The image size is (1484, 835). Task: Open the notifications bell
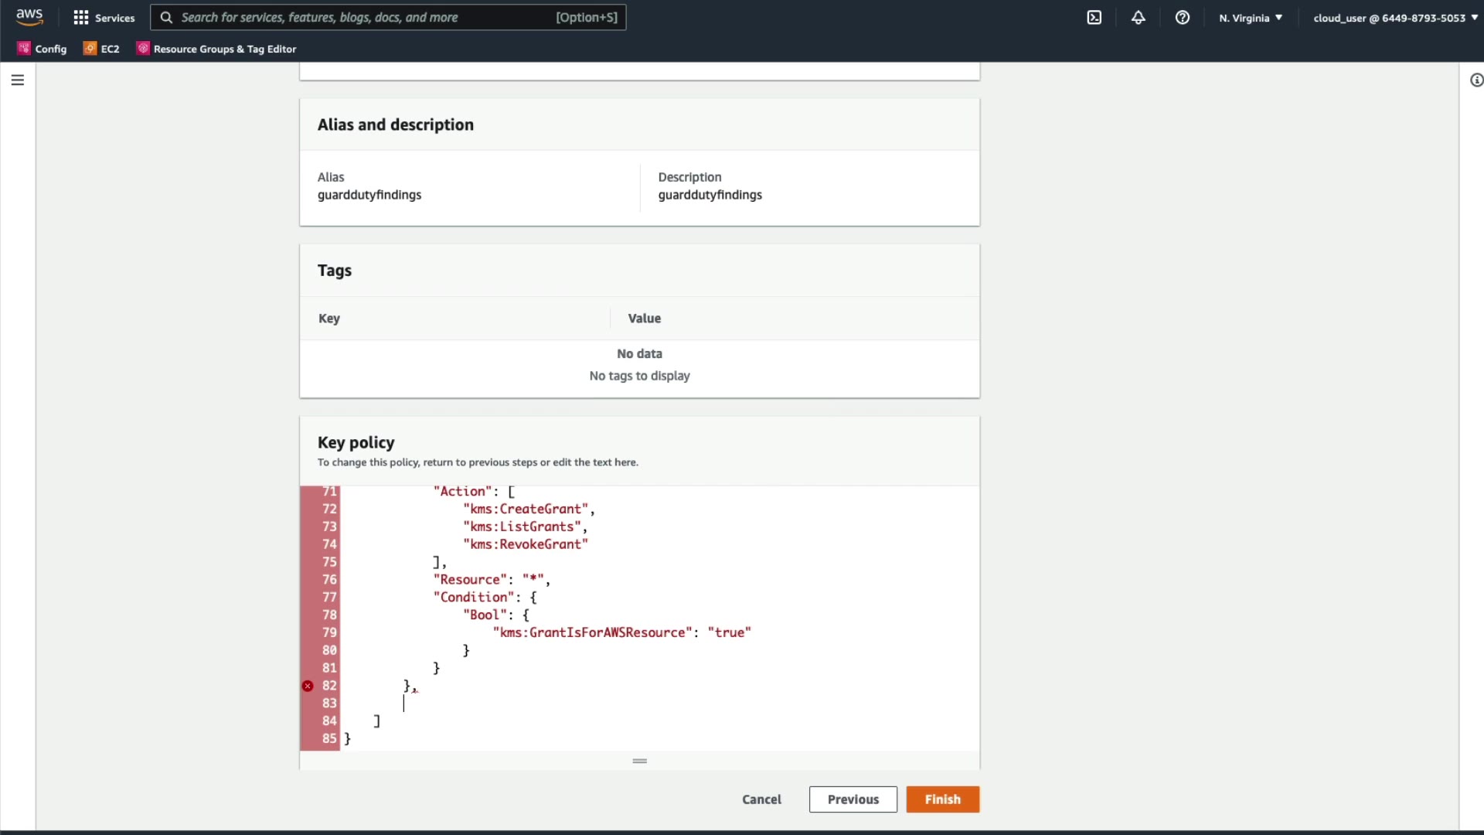1139,17
